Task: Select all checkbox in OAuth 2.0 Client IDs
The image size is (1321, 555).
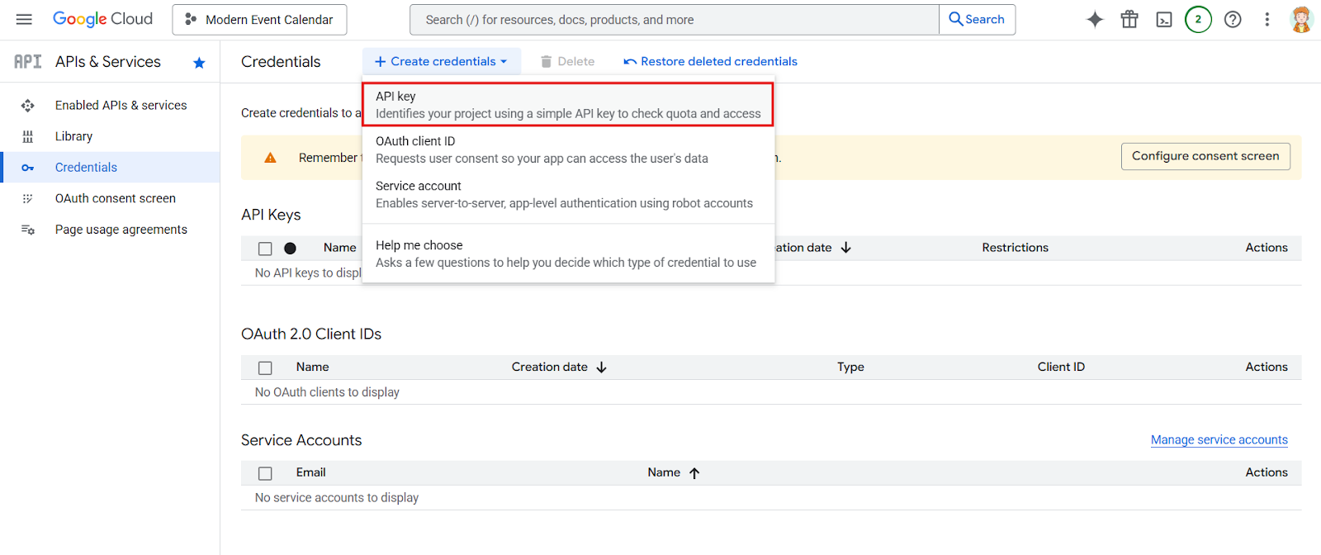Action: 265,368
